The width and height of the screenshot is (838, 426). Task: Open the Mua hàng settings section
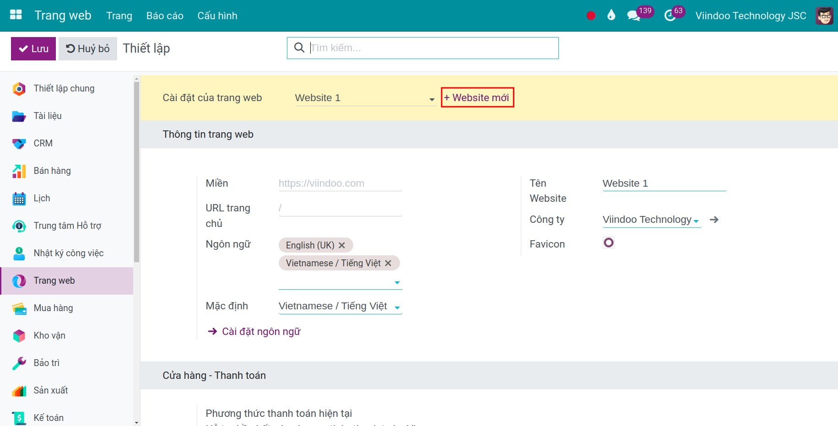[67, 308]
